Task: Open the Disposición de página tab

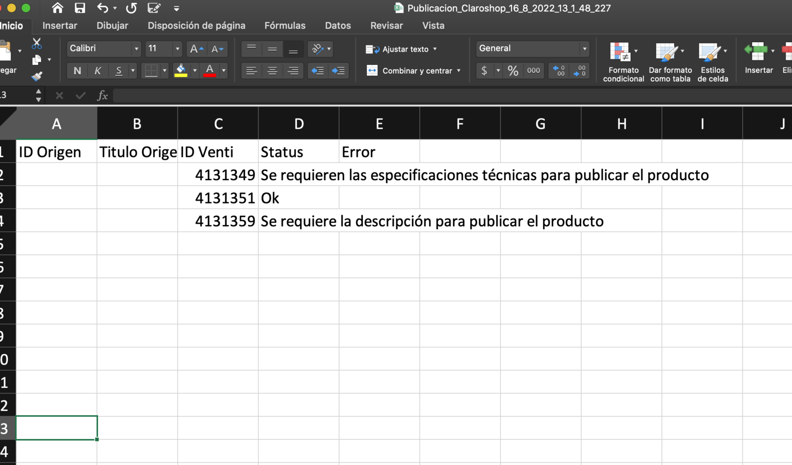Action: tap(197, 26)
